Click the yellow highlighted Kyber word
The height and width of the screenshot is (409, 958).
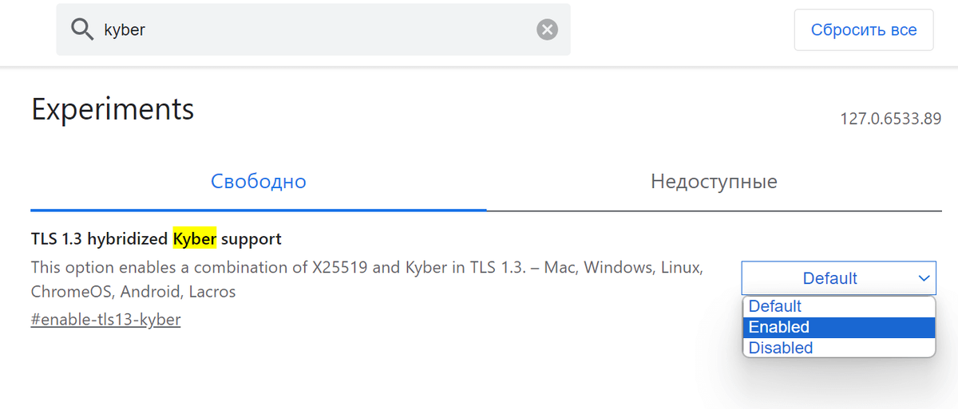[x=195, y=238]
